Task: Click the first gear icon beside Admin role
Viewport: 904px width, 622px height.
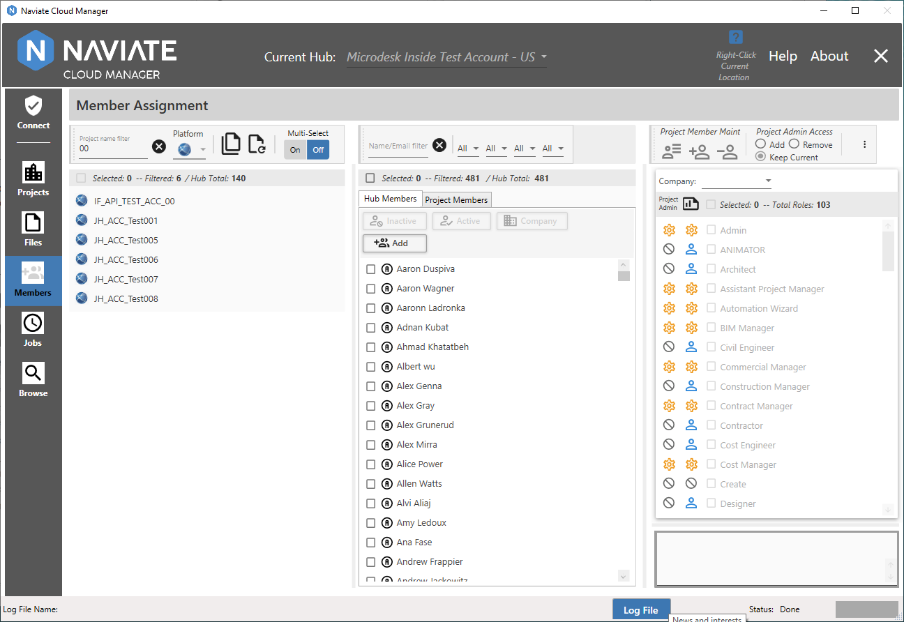Action: [x=669, y=230]
